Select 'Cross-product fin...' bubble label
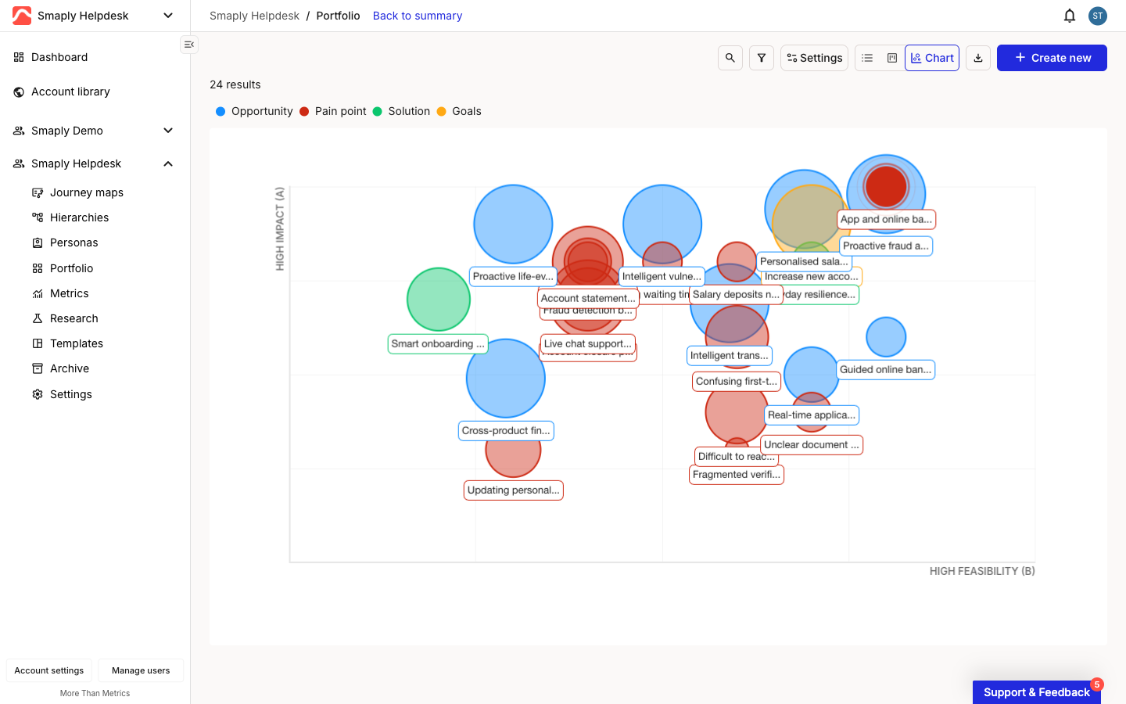This screenshot has width=1126, height=704. [x=506, y=431]
